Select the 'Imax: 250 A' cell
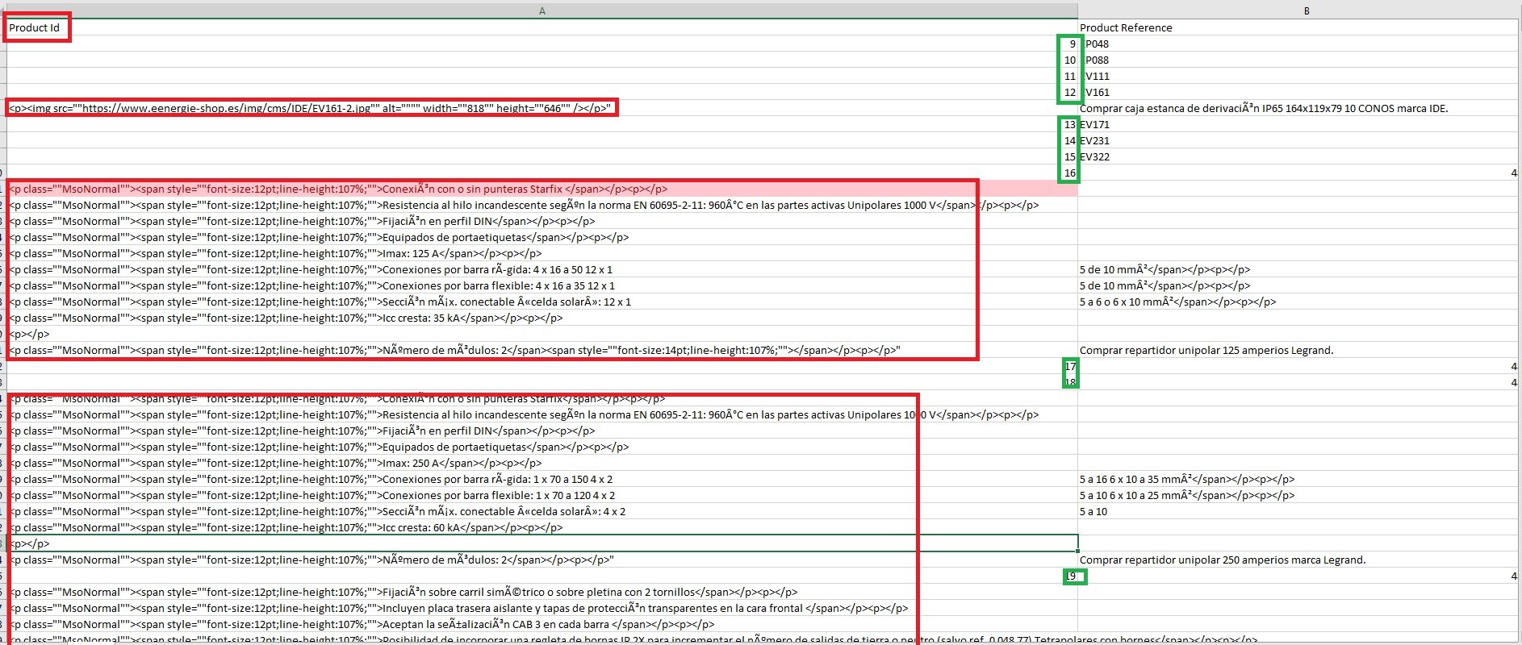 pyautogui.click(x=542, y=463)
